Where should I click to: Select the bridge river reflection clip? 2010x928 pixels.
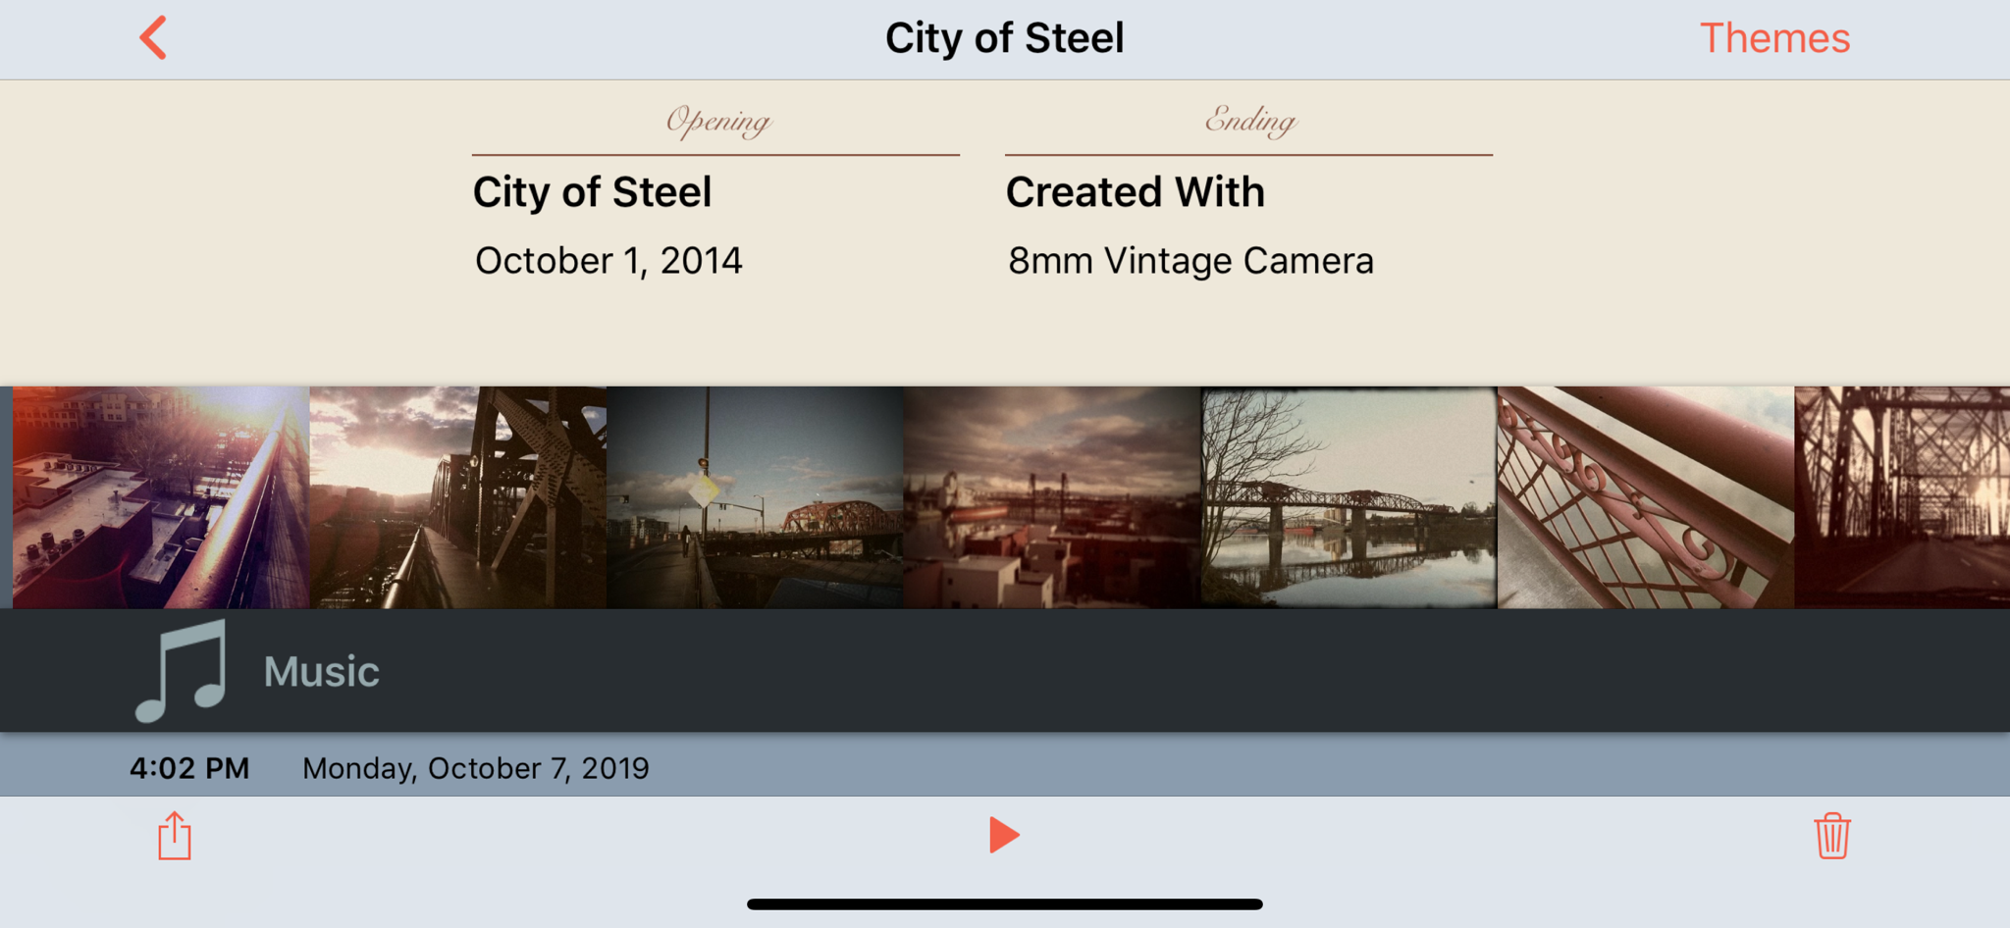click(1349, 497)
